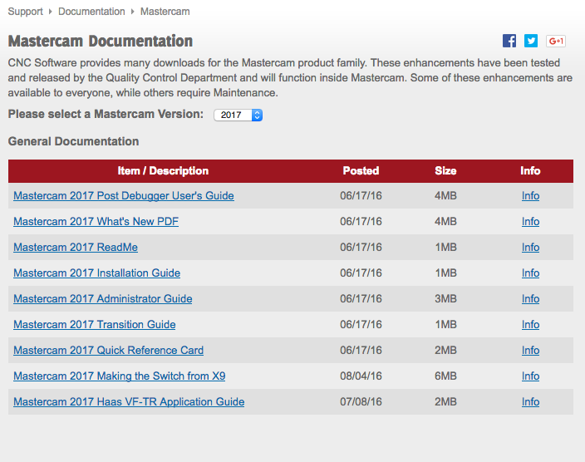
Task: Open Mastercam 2017 Quick Reference Card
Action: click(108, 351)
